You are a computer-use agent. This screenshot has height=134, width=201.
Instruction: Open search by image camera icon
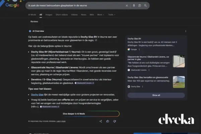(140, 5)
